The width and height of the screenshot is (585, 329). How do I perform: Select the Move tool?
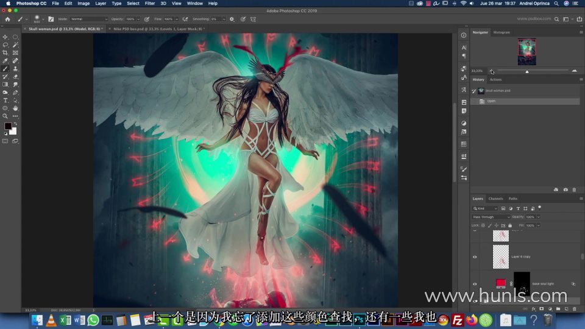pyautogui.click(x=5, y=37)
